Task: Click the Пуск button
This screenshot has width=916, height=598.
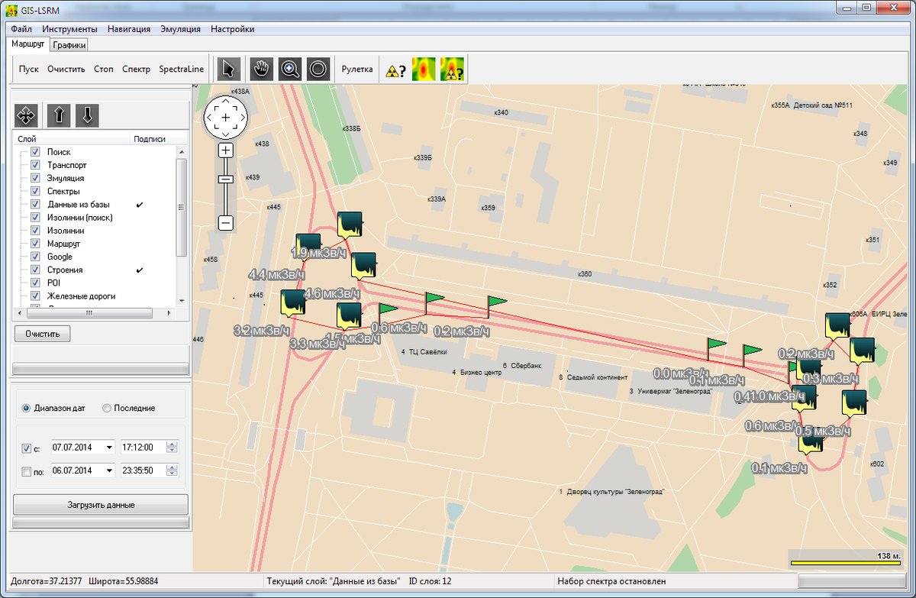Action: click(29, 69)
